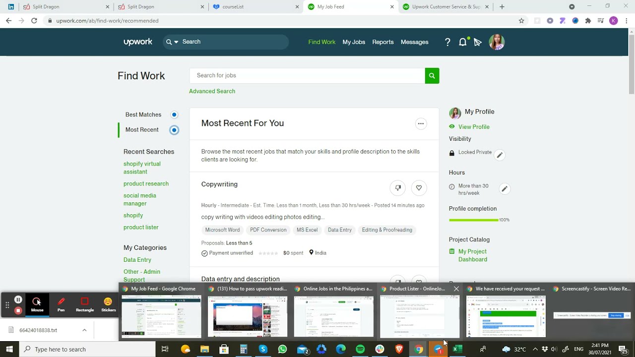Viewport: 635px width, 357px height.
Task: Click the PDF Conversion skill tag
Action: (x=268, y=230)
